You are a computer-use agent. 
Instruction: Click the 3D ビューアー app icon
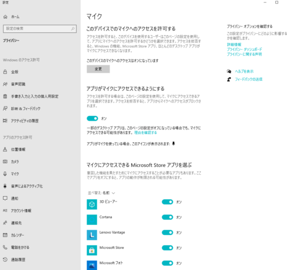[92, 204]
